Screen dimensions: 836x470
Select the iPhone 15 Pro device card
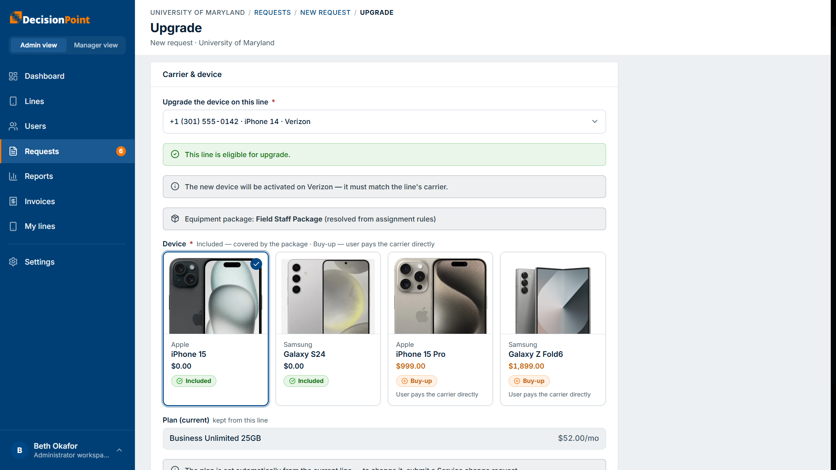click(x=441, y=329)
